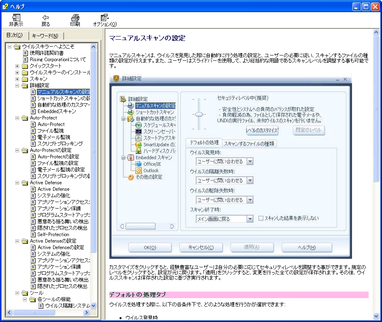Click the 詳細設定 open book icon in contents
This screenshot has width=382, height=322.
[x=25, y=85]
